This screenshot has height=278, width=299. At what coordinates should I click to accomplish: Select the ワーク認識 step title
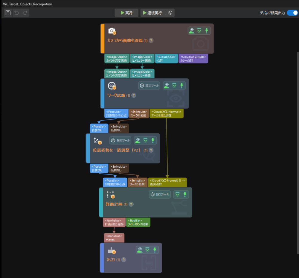click(118, 95)
